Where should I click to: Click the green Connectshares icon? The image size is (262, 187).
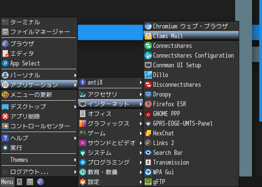148,46
